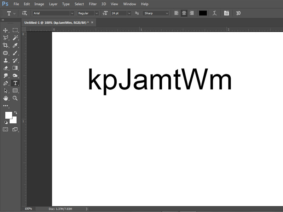Select the Rectangle shape tool
Screen dimensions: 283x212
point(15,90)
